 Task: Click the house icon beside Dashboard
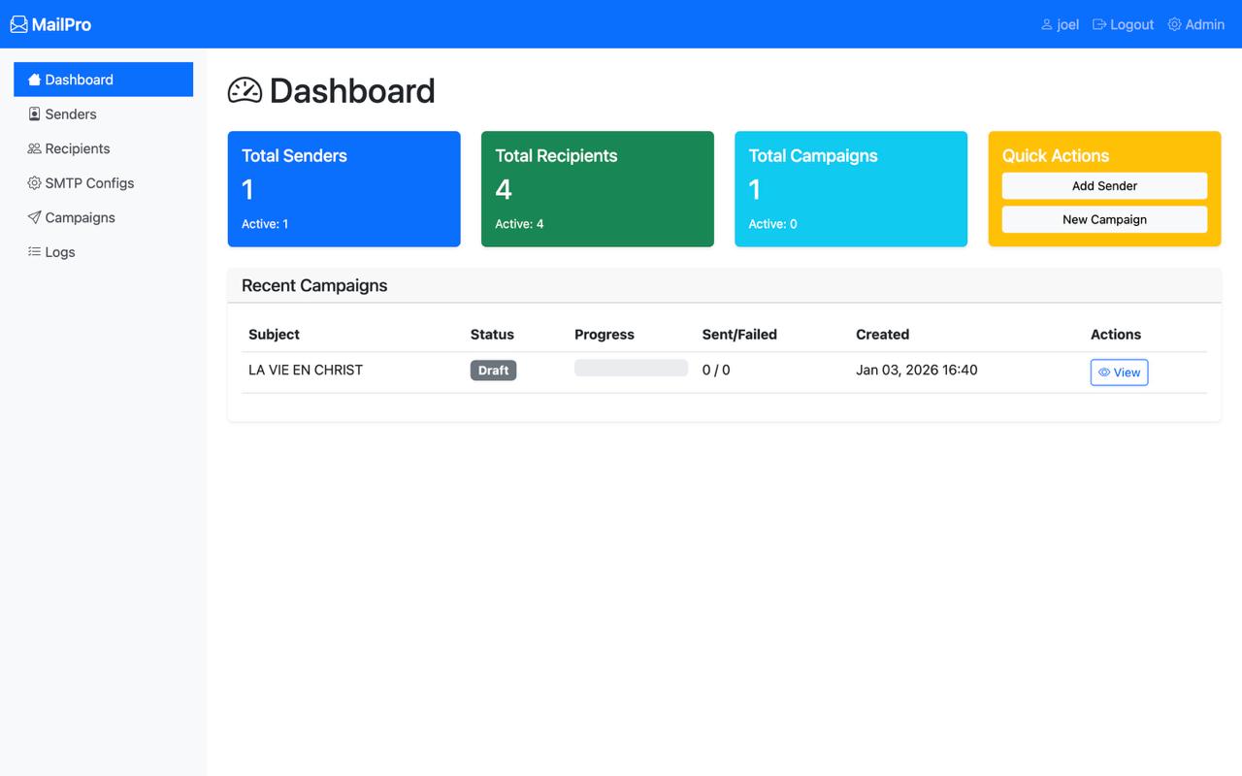pos(34,80)
